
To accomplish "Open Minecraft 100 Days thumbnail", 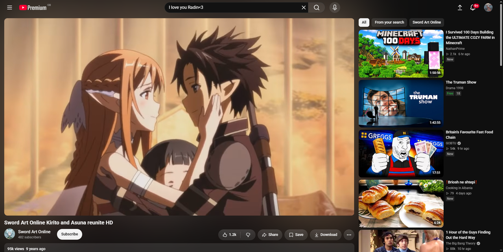I will pos(401,54).
